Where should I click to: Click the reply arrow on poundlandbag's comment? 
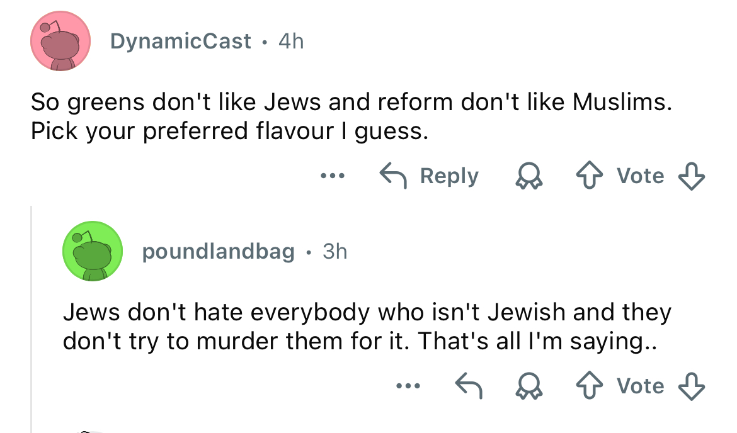[469, 386]
